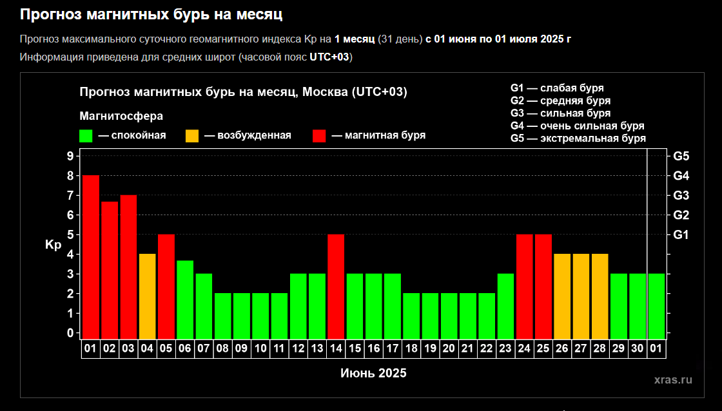Click the red bar for June 02

pyautogui.click(x=110, y=270)
